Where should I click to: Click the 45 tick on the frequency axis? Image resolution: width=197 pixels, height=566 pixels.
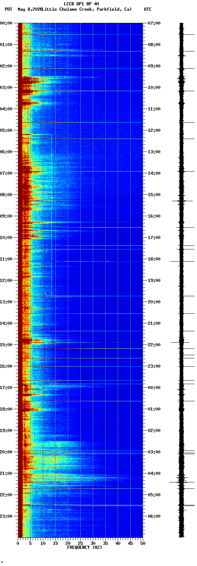coord(130,543)
